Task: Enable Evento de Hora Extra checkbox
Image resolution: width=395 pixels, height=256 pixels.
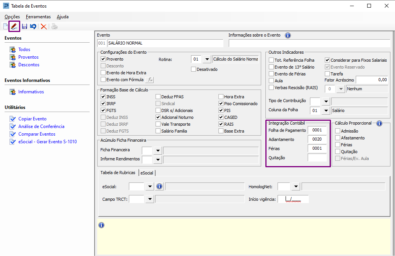Action: point(103,73)
